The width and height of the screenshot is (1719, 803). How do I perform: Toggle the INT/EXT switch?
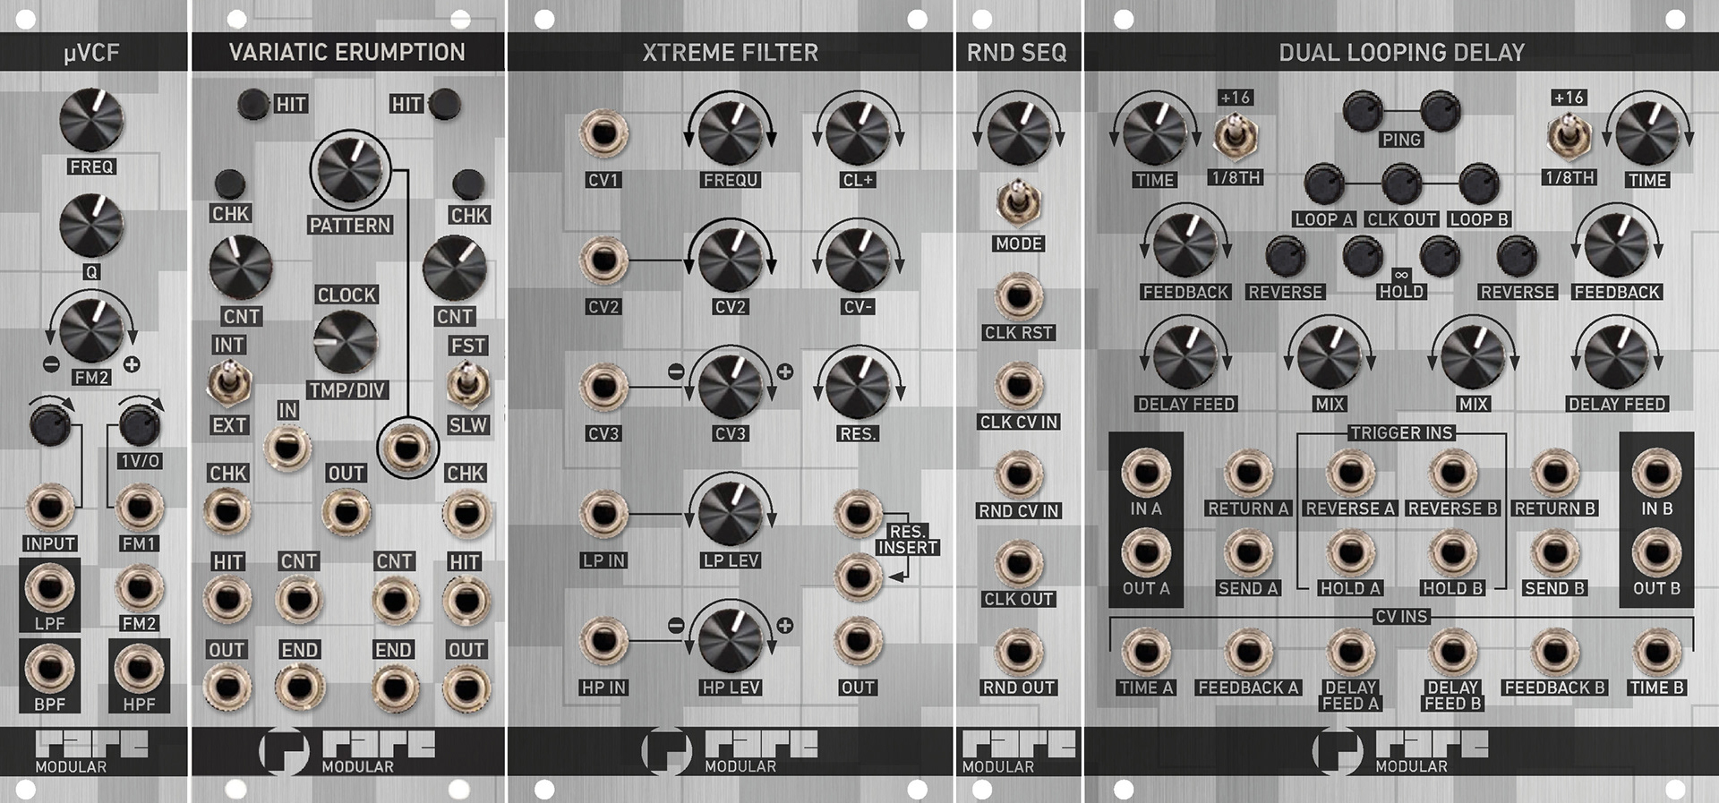pyautogui.click(x=229, y=382)
